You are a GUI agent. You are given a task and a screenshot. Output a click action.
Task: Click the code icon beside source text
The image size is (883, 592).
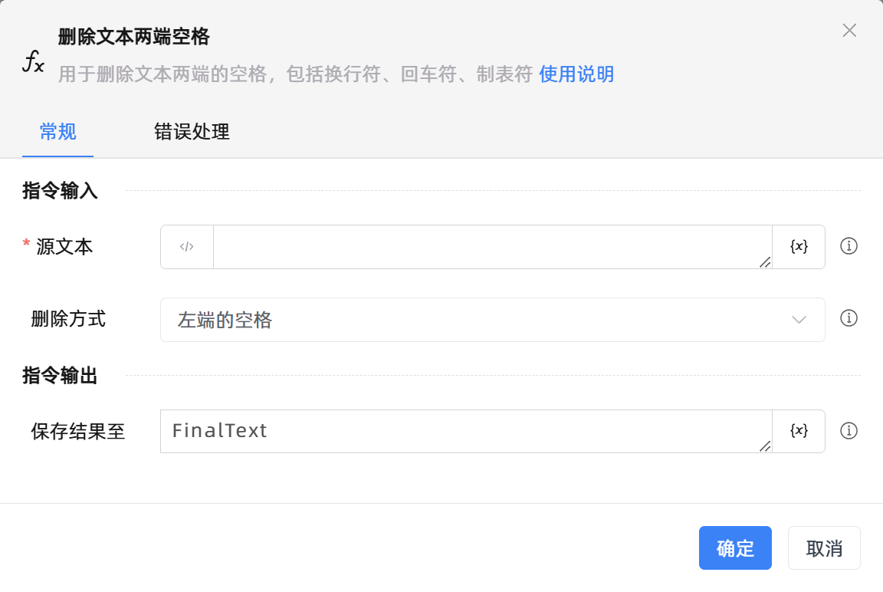187,247
